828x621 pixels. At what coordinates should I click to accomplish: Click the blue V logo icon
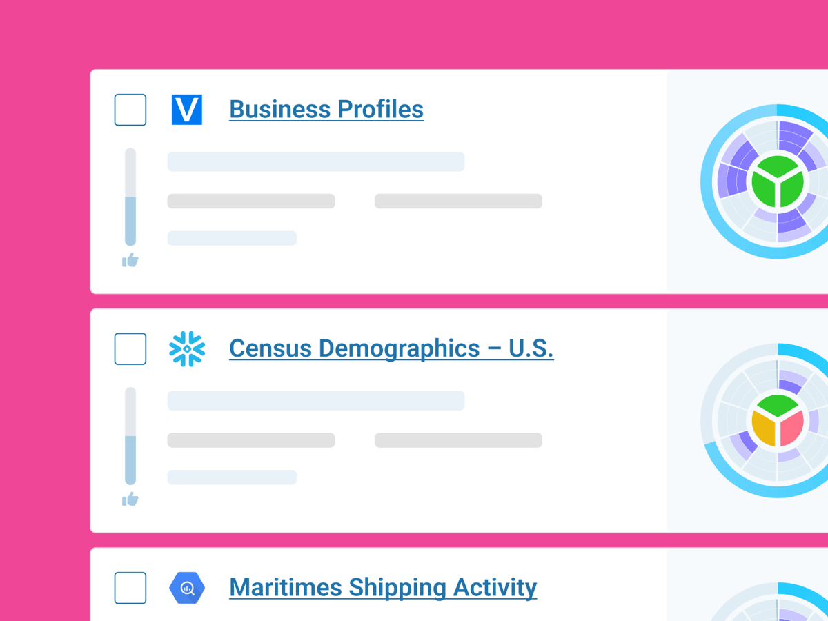click(186, 110)
